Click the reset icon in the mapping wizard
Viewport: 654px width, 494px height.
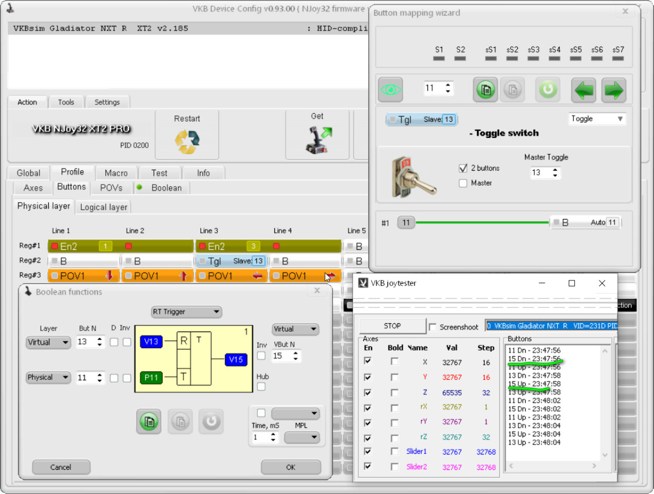548,89
